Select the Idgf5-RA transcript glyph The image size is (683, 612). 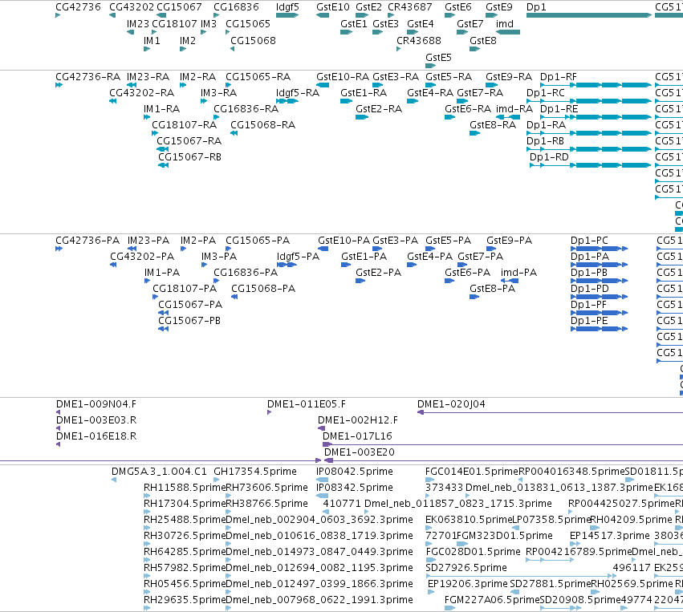(x=287, y=101)
